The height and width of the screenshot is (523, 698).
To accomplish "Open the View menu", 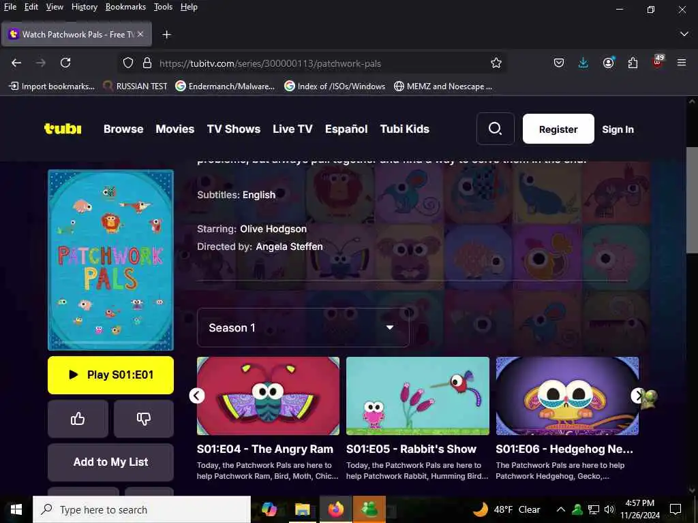I will pos(55,7).
